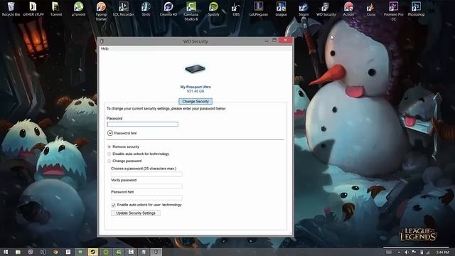Open the Windows Start button
Image resolution: width=455 pixels, height=256 pixels.
click(6, 252)
